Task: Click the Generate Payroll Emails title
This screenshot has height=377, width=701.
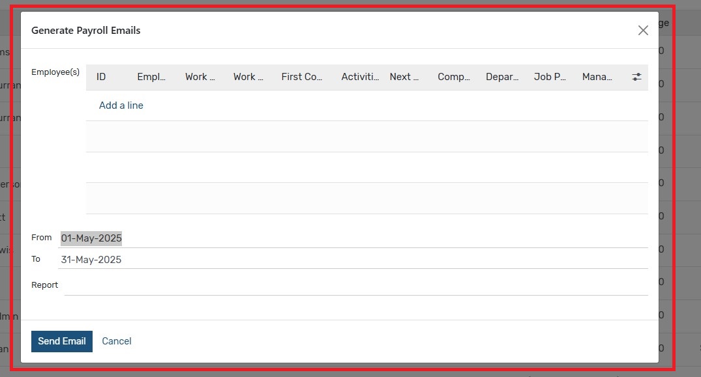Action: click(86, 31)
